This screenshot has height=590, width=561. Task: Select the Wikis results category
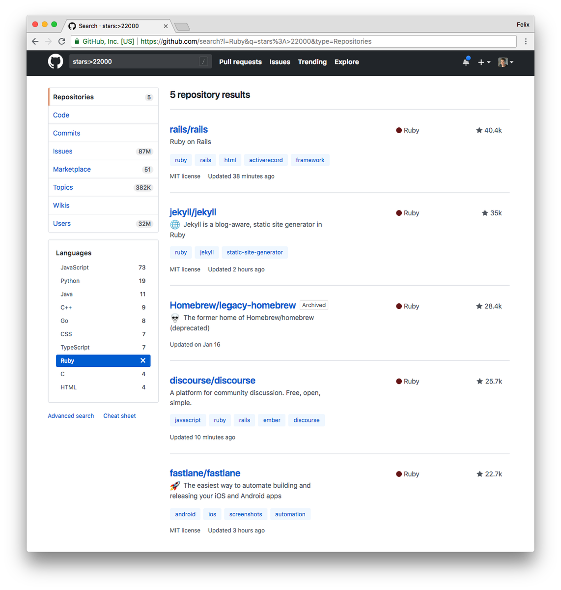click(x=103, y=206)
